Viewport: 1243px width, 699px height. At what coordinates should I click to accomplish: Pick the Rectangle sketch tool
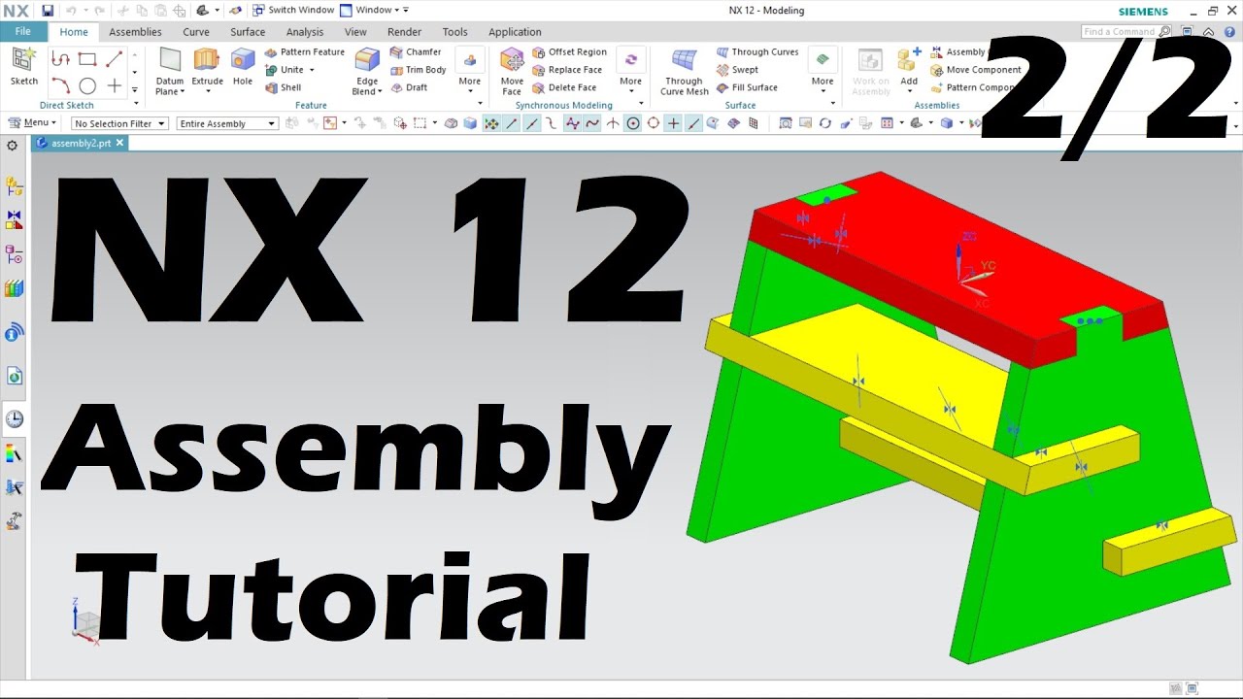(x=87, y=59)
